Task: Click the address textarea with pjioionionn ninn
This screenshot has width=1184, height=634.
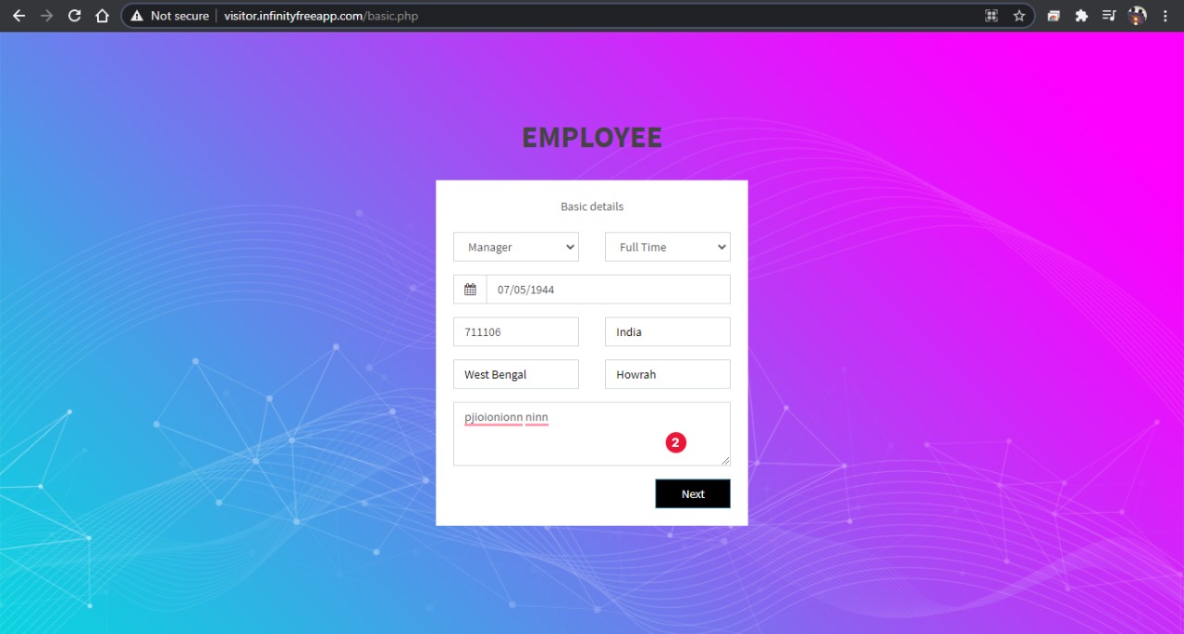Action: 592,433
